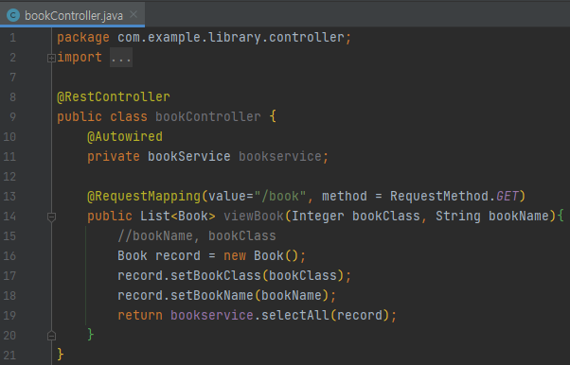Screen dimensions: 570x365
Task: Click the @RequestMapping annotation
Action: tap(144, 197)
